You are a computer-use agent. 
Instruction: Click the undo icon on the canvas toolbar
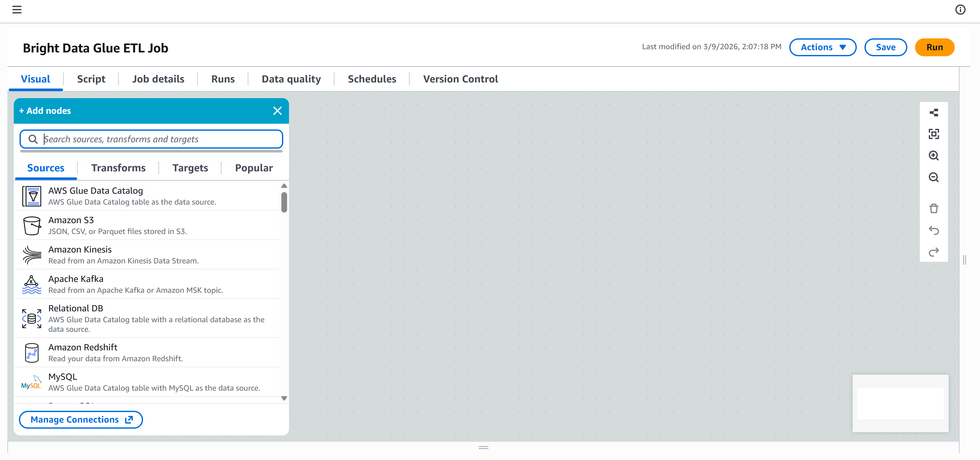[x=934, y=230]
